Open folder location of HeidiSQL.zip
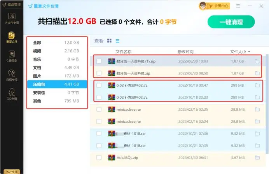 coord(257,157)
